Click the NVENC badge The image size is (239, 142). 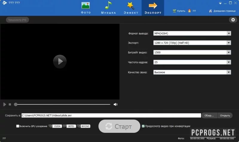click(85, 126)
